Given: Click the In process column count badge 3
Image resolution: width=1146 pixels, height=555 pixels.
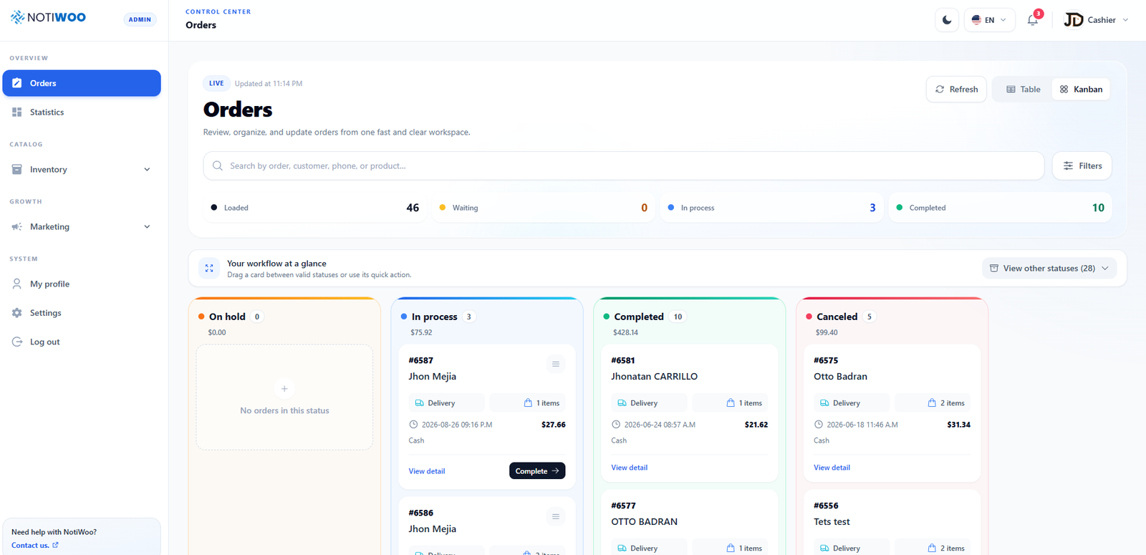Looking at the screenshot, I should tap(469, 317).
